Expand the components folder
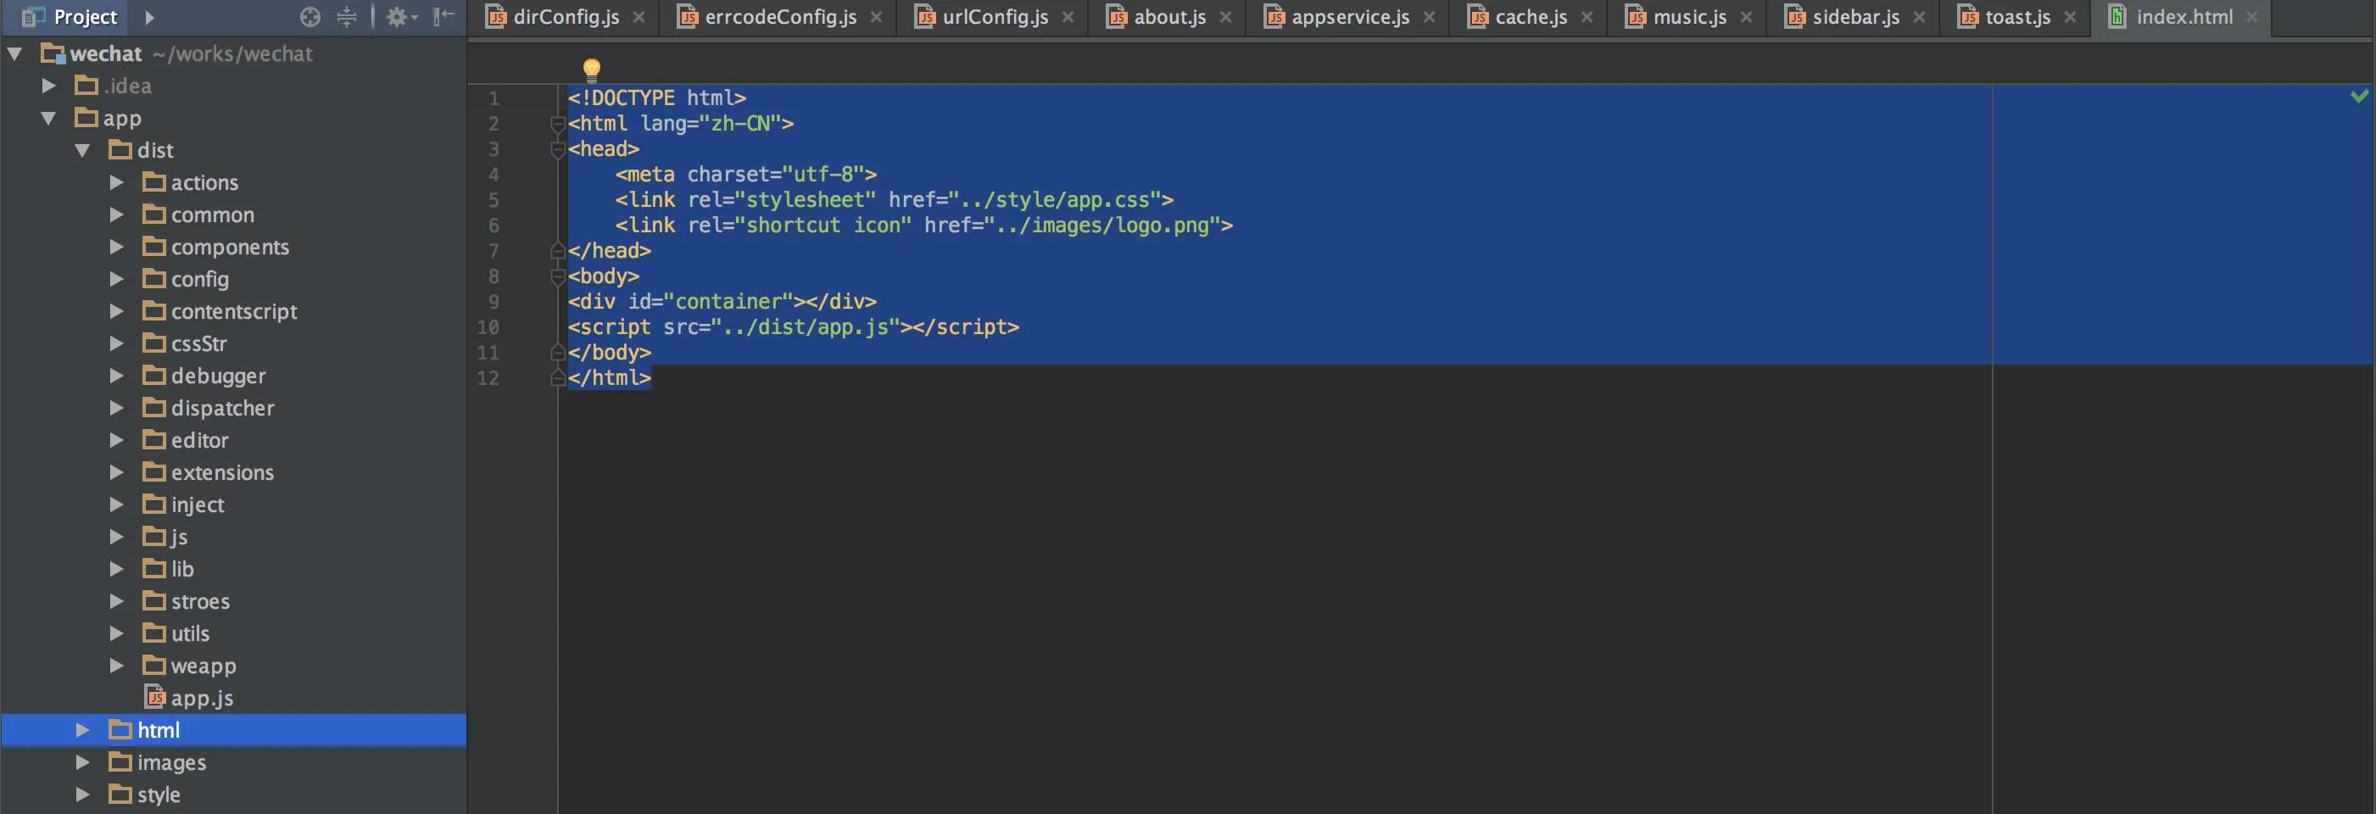This screenshot has height=814, width=2376. point(116,247)
